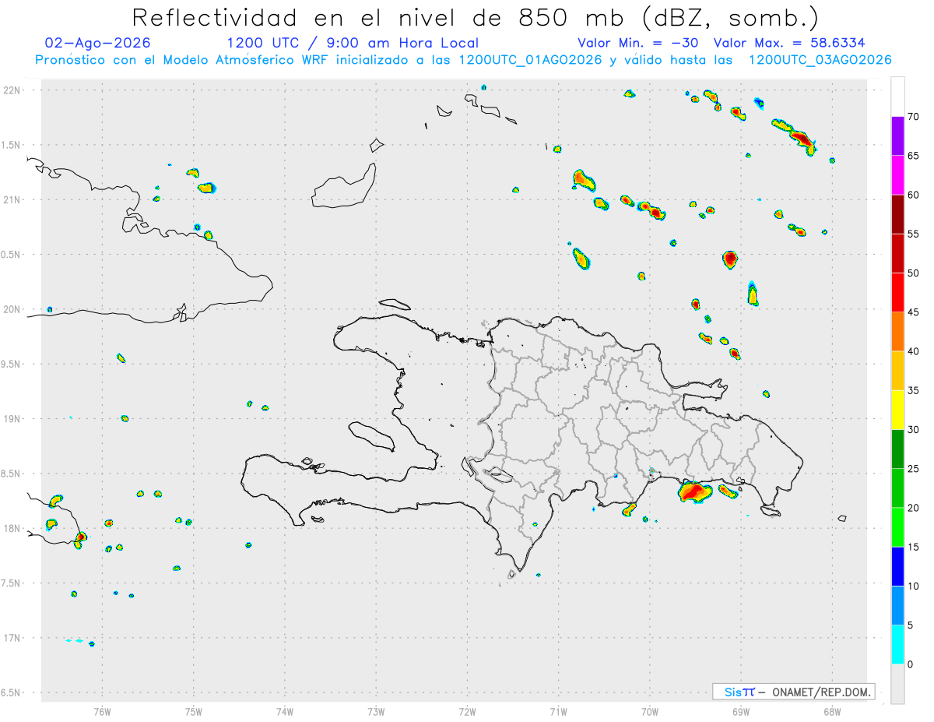
Task: Click the '75W' longitude label
Action: click(x=193, y=711)
